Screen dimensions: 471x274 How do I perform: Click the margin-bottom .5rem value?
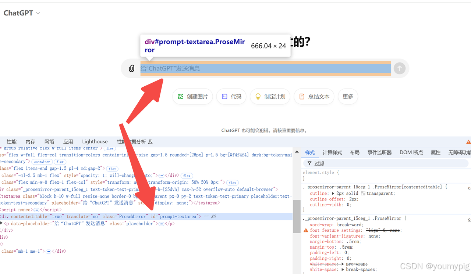tap(353, 242)
